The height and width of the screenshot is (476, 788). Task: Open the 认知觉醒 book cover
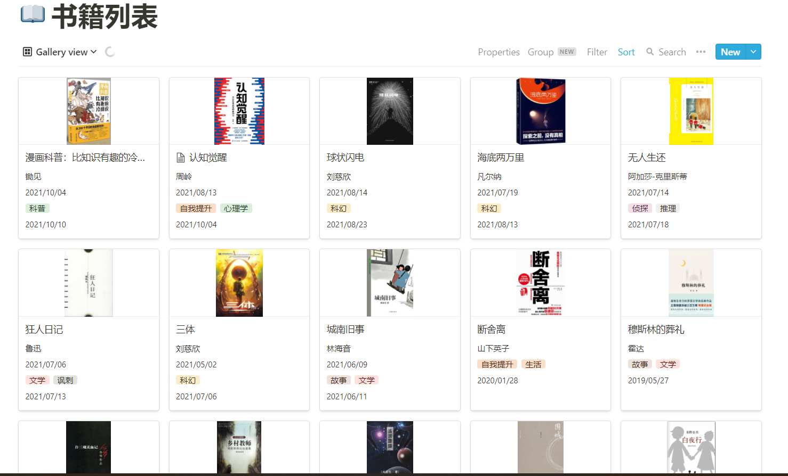239,111
